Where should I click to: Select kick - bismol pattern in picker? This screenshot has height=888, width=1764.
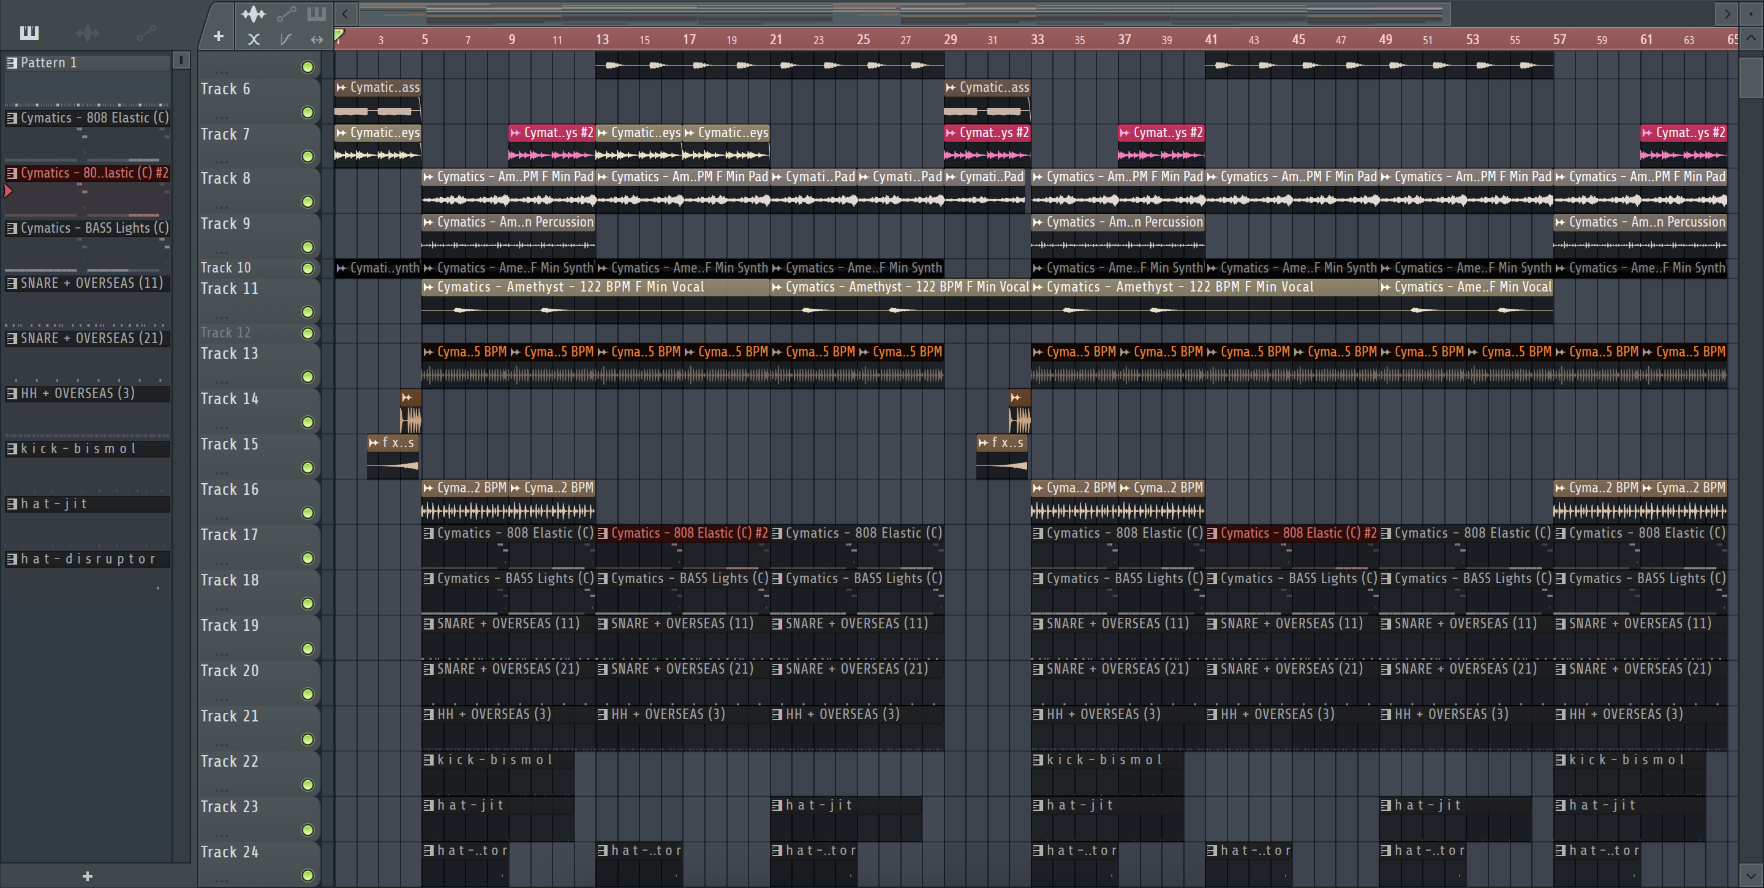[x=88, y=449]
